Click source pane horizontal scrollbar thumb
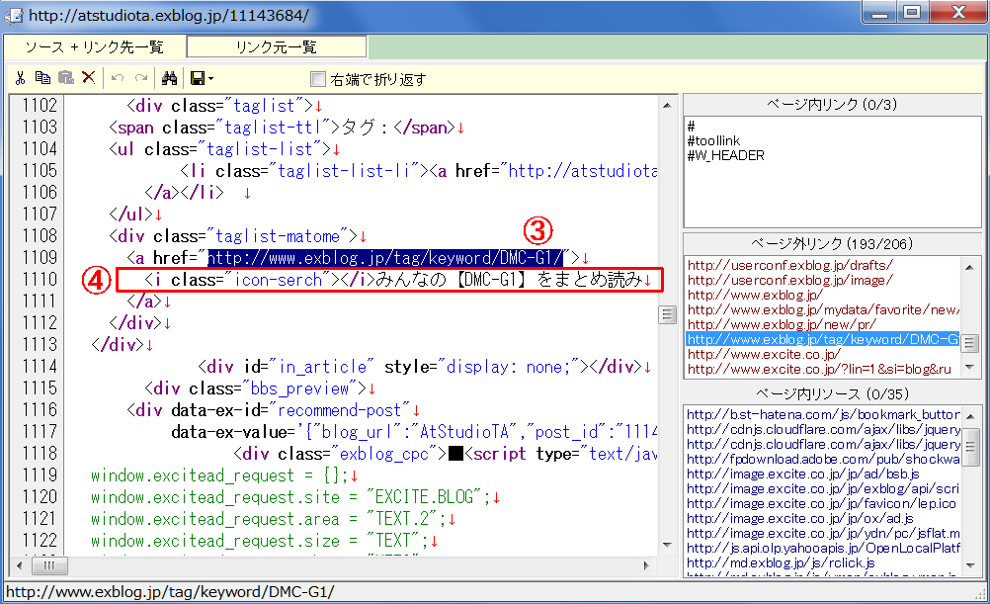 click(x=49, y=565)
